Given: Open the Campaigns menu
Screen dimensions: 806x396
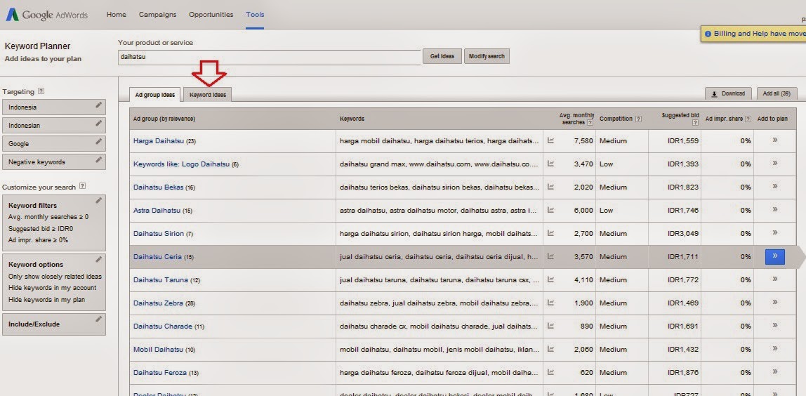Looking at the screenshot, I should tap(157, 15).
